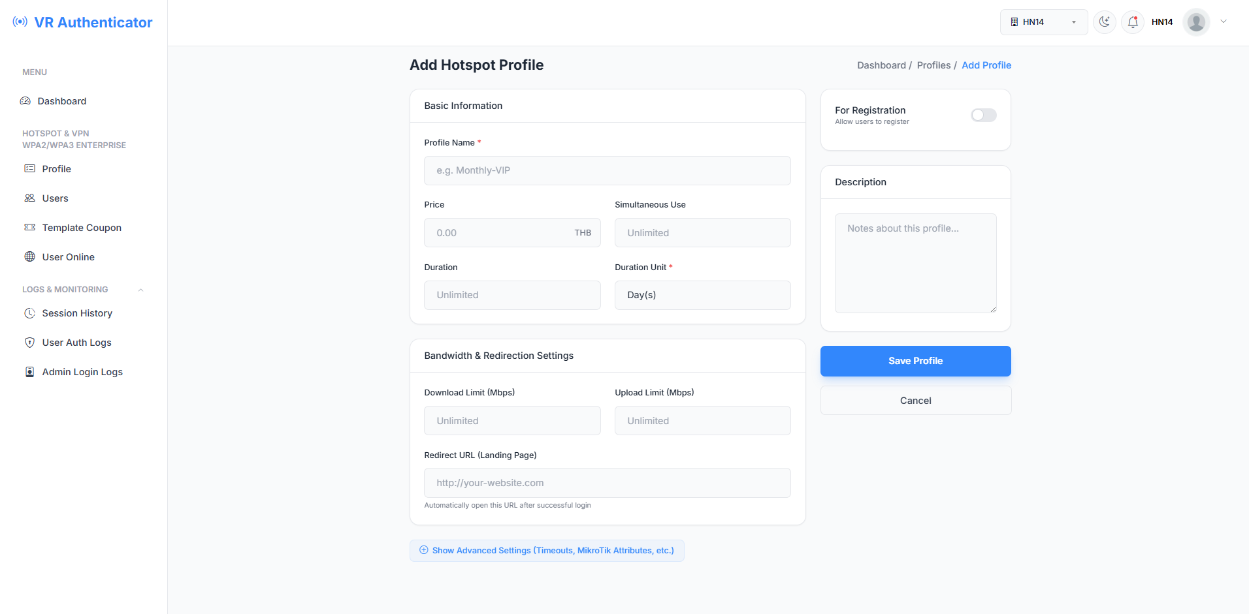Click the Profiles breadcrumb link
Screen dimensions: 1249x614
(x=933, y=65)
